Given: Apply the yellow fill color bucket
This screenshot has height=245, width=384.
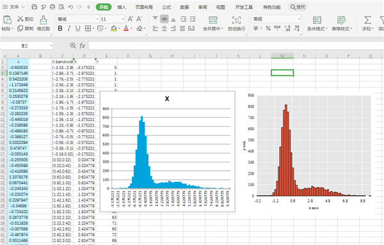Looking at the screenshot, I should pyautogui.click(x=113, y=29).
